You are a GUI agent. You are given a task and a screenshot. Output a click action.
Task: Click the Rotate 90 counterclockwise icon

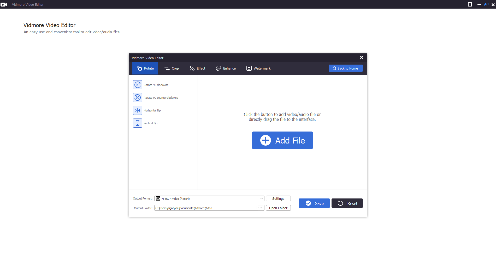coord(138,98)
